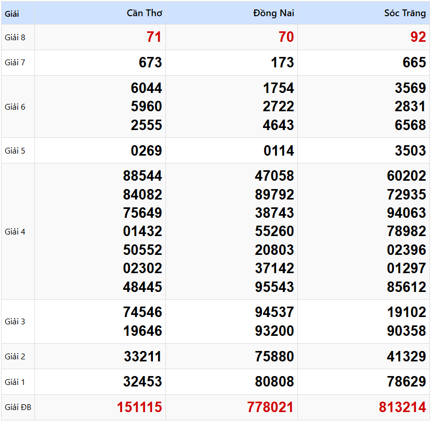Click first prize number 80808
Image resolution: width=431 pixels, height=422 pixels.
tap(274, 382)
